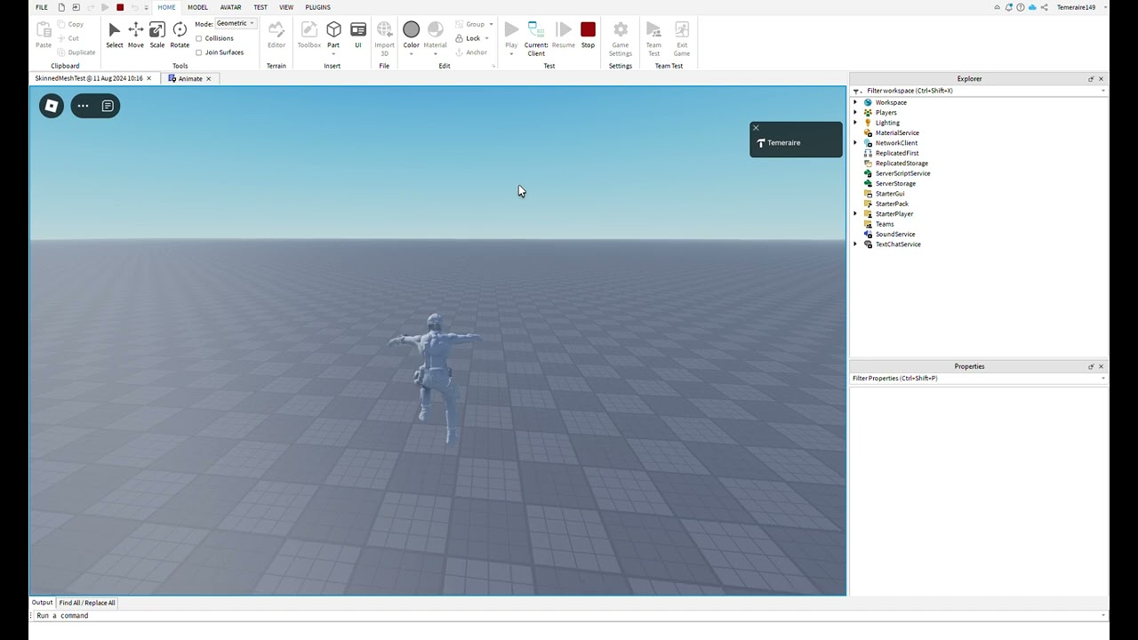The width and height of the screenshot is (1138, 640).
Task: Select the Rotate tool
Action: click(x=180, y=36)
